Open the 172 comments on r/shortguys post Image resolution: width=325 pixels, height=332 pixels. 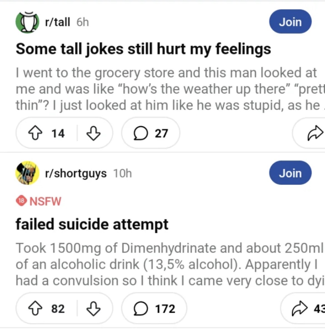coord(154,309)
